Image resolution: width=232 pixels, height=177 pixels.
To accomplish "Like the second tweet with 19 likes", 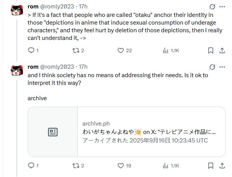I will pyautogui.click(x=121, y=166).
